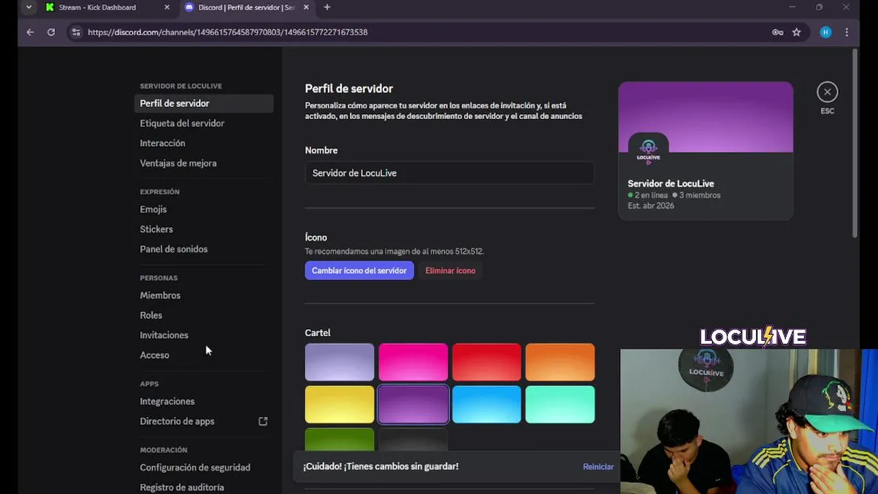
Task: Click the server Nombre text field
Action: tap(449, 173)
